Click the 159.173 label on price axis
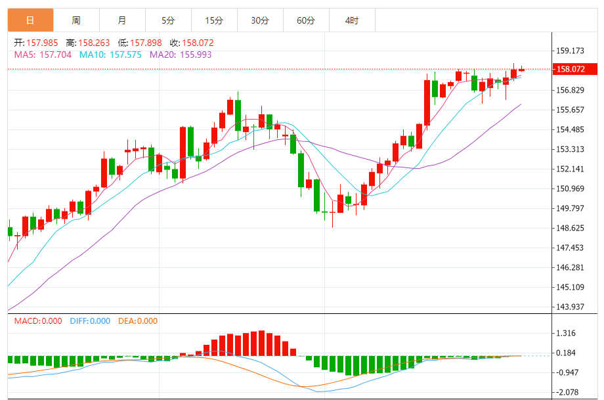This screenshot has width=604, height=400. pyautogui.click(x=570, y=51)
